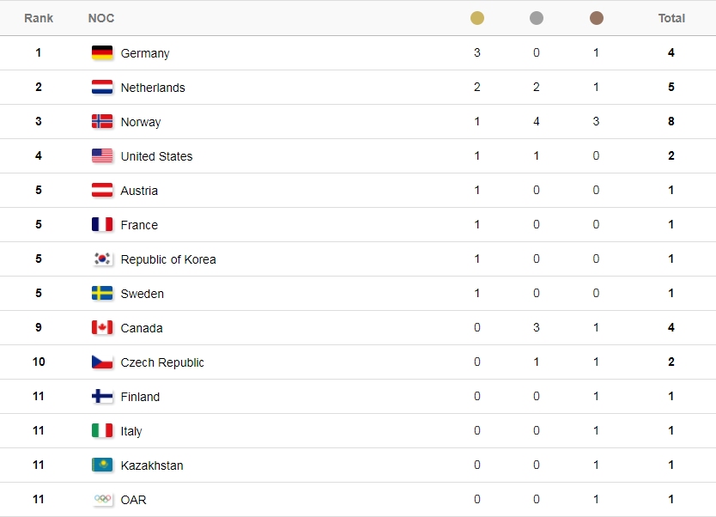Click the Netherlands flag icon
The width and height of the screenshot is (716, 517).
pos(102,87)
